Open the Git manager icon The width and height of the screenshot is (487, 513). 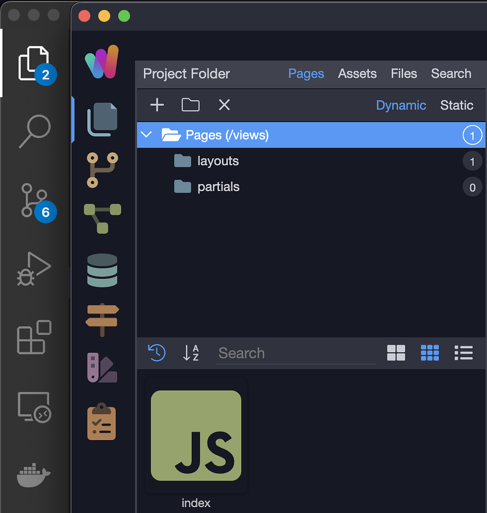tap(102, 169)
